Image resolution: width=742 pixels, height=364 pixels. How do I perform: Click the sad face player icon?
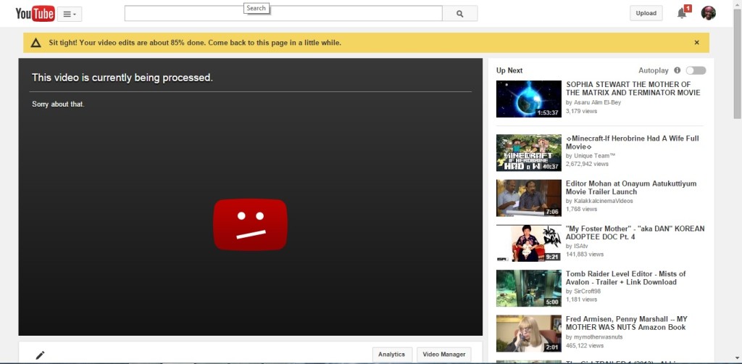250,224
